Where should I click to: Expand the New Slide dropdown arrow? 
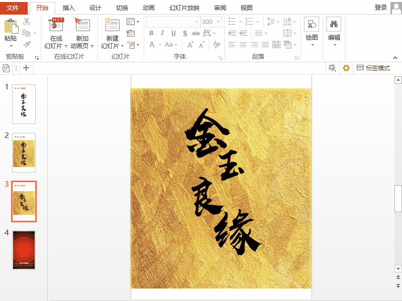click(122, 46)
